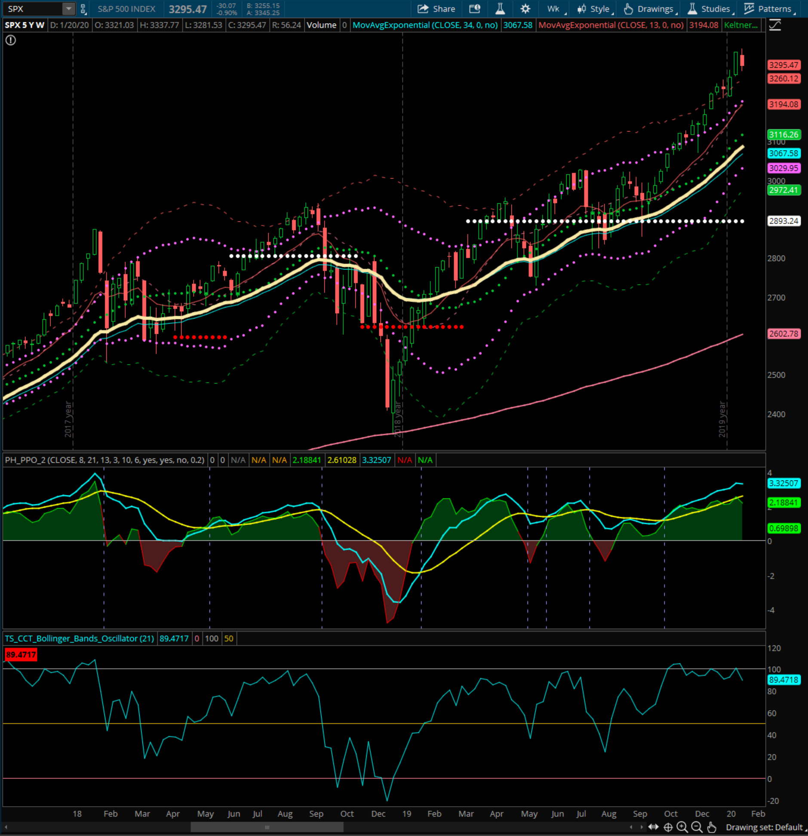The width and height of the screenshot is (808, 836).
Task: Click the SPX symbol input field
Action: 33,9
